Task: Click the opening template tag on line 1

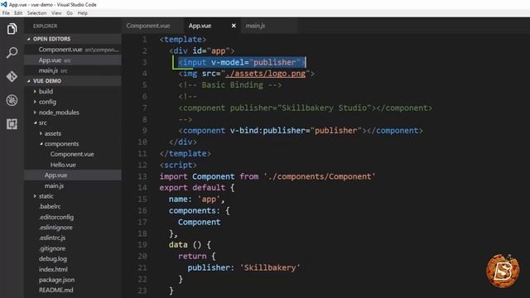Action: pos(182,39)
